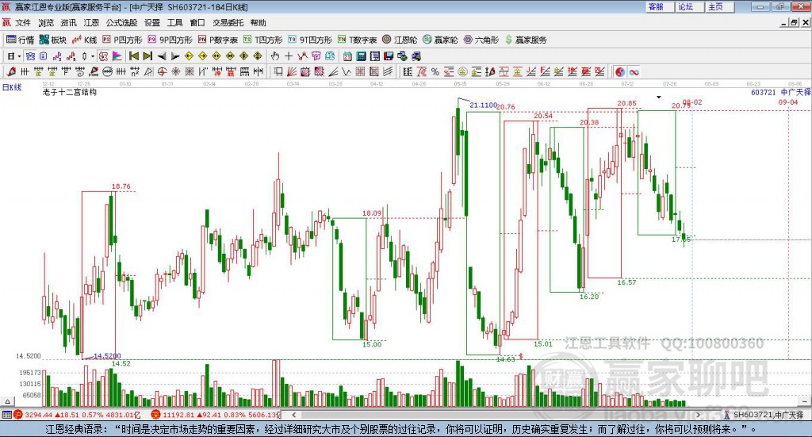The width and height of the screenshot is (812, 437).
Task: Click the 主页 homepage button
Action: [x=720, y=6]
